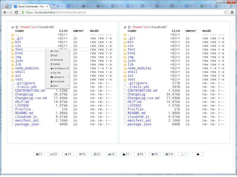Viewport: 237px width, 177px height.
Task: Click /home link in right panel path
Action: coord(137,27)
